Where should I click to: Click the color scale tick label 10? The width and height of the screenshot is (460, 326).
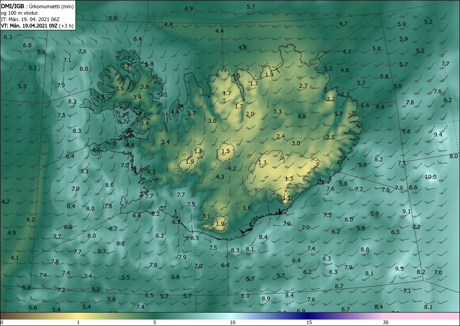232,322
